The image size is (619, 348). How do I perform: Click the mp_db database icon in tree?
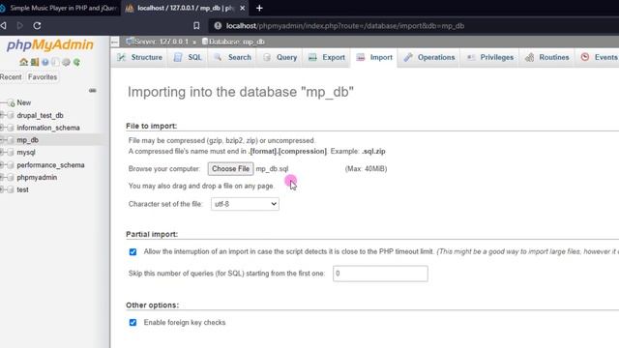11,139
